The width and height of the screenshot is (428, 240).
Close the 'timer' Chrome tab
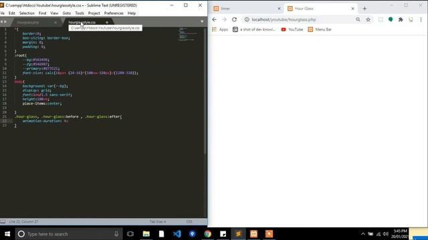279,9
